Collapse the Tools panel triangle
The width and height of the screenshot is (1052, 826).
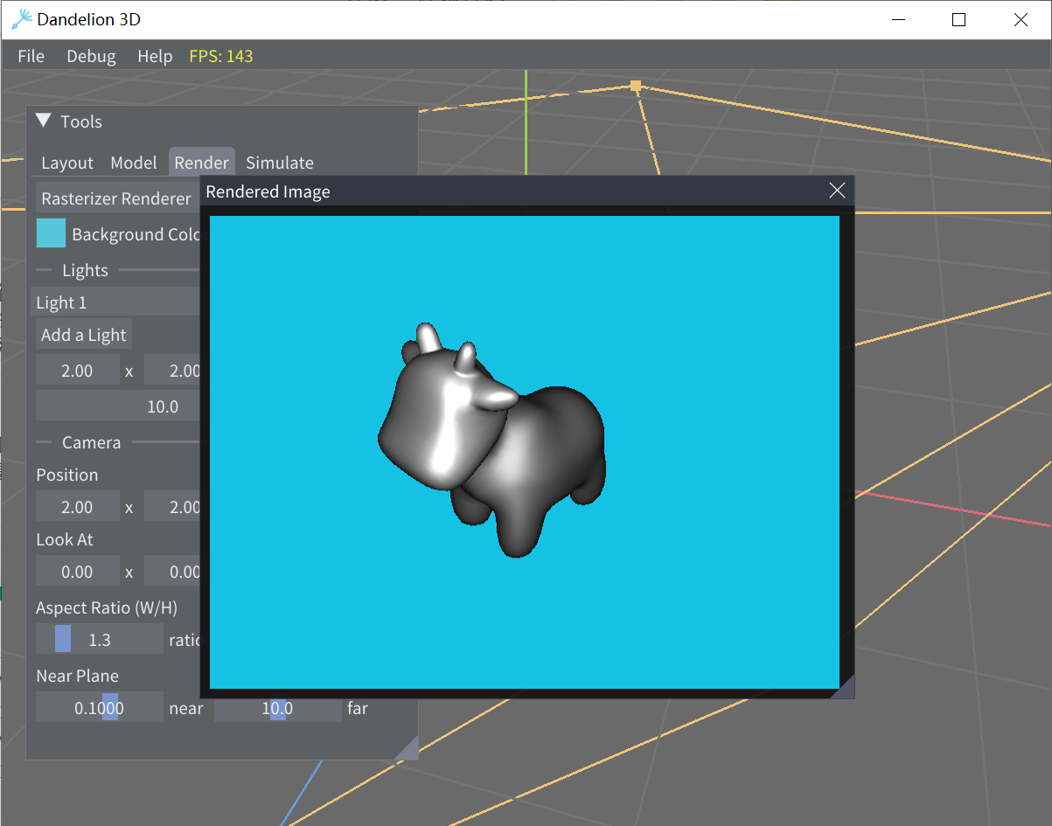[x=44, y=121]
